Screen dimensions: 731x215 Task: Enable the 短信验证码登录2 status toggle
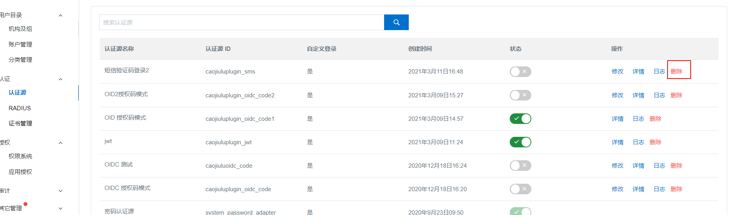click(x=520, y=72)
